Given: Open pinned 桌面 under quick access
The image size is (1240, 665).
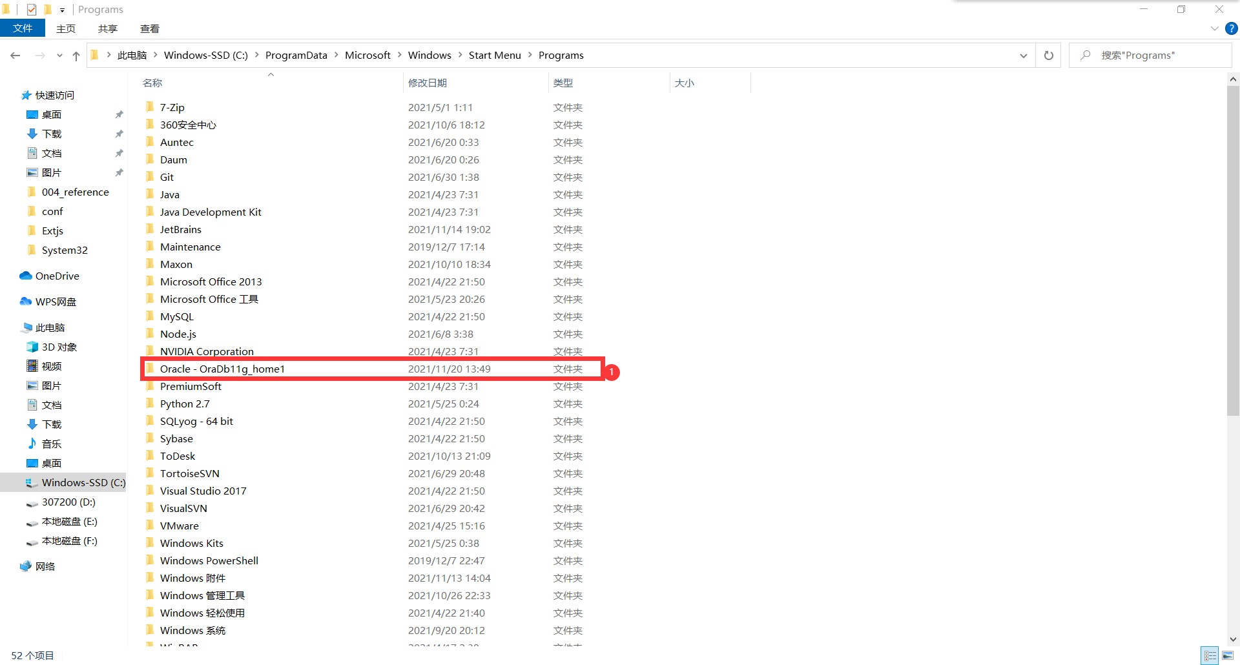Looking at the screenshot, I should click(52, 115).
